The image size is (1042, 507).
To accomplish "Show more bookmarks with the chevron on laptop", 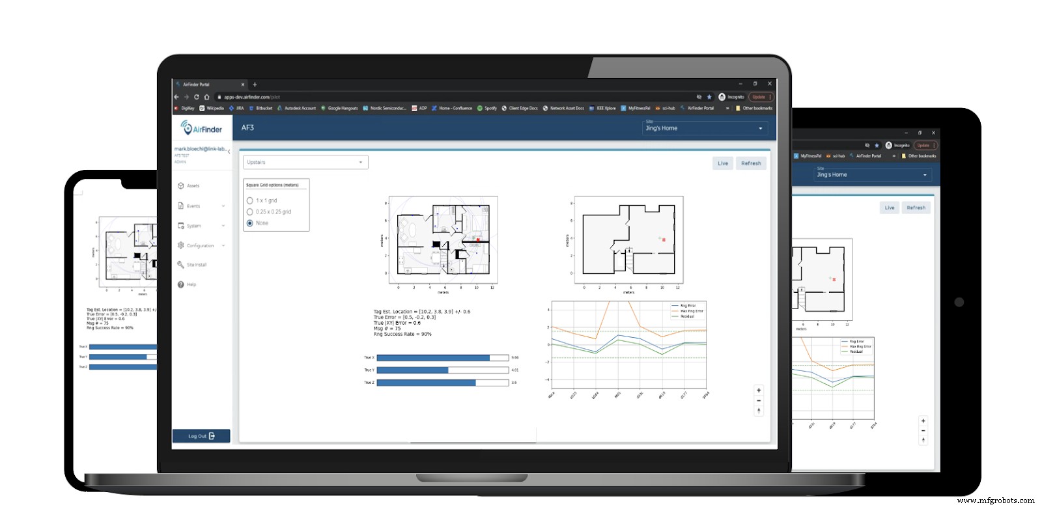I will pyautogui.click(x=727, y=109).
